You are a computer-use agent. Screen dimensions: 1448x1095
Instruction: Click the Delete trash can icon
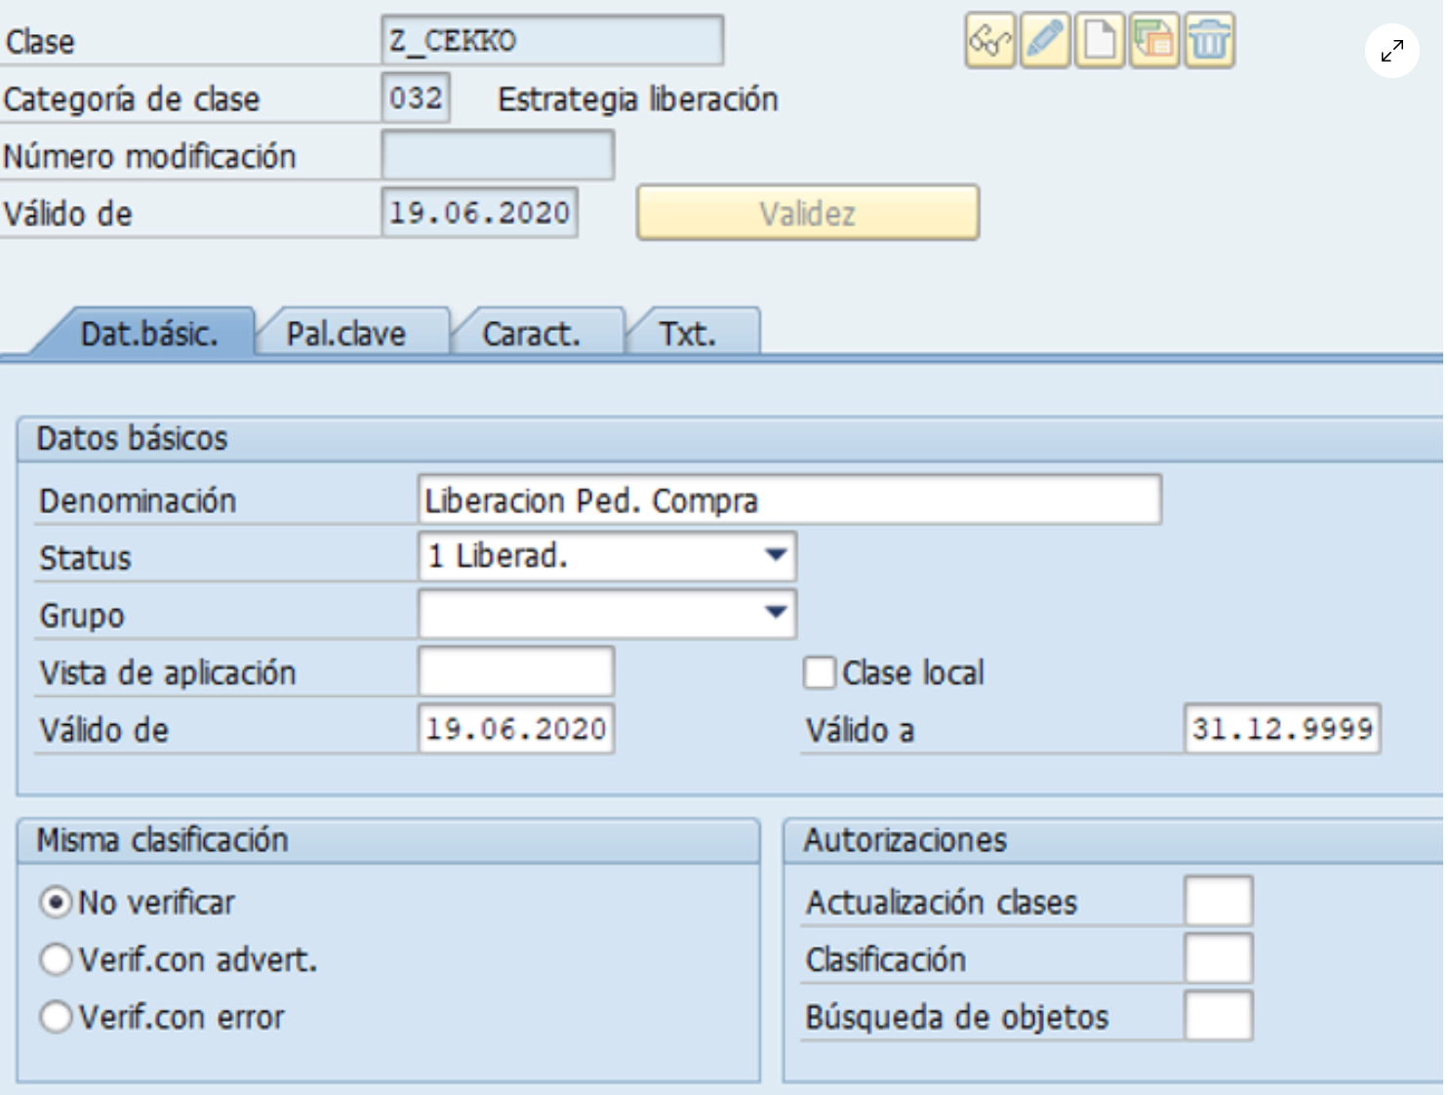1210,41
